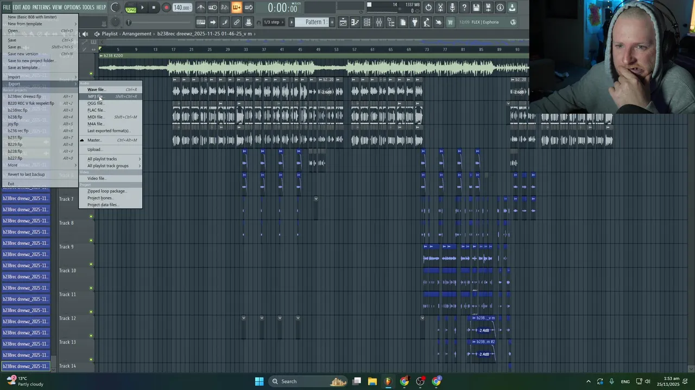695x390 pixels.
Task: Toggle the highlighted overdub/blend recording button
Action: tap(236, 8)
